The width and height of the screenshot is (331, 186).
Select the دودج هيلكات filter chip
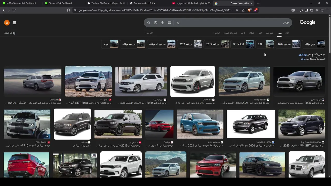pos(313,44)
